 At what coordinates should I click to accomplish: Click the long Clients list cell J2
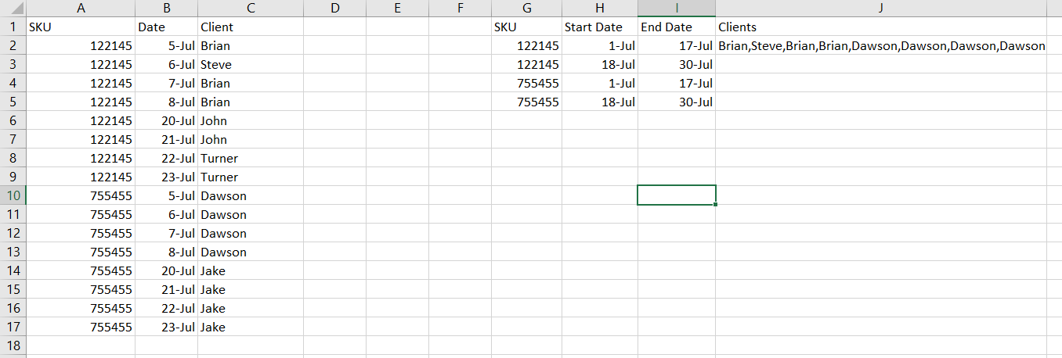881,45
